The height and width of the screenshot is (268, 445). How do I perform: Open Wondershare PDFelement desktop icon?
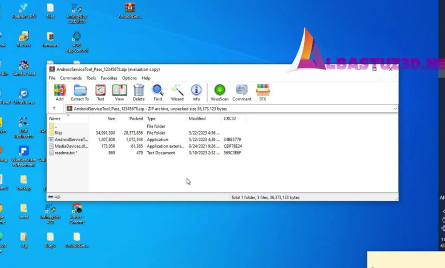(x=24, y=156)
